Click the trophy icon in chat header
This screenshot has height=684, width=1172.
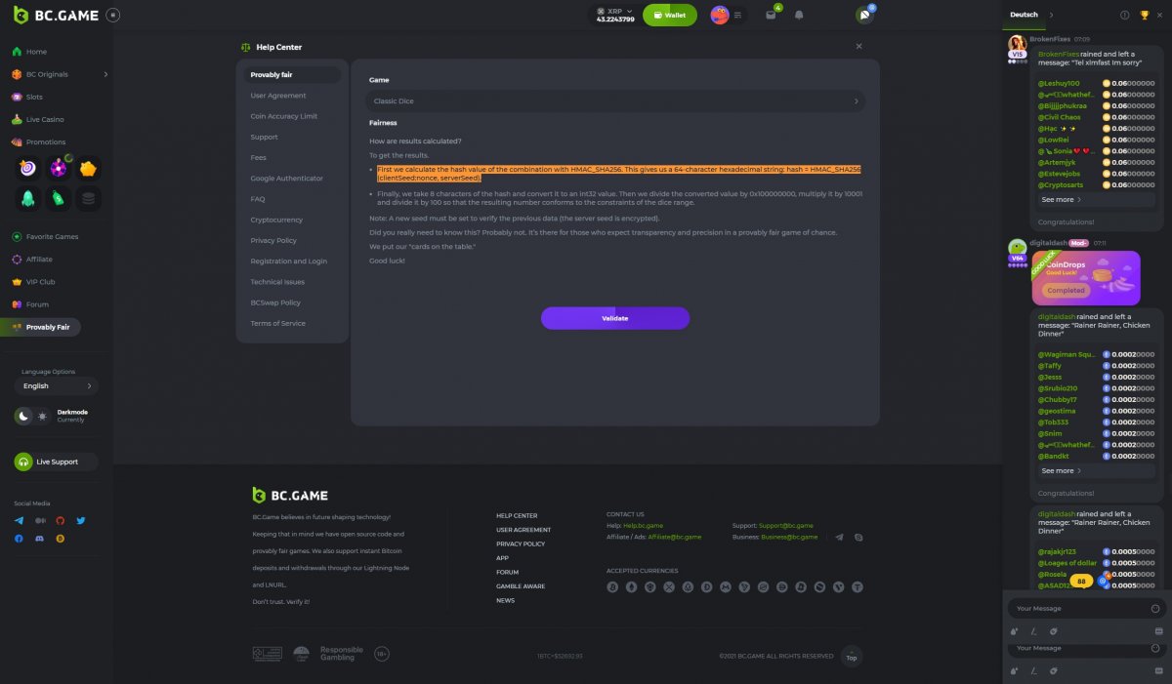[x=1145, y=15]
